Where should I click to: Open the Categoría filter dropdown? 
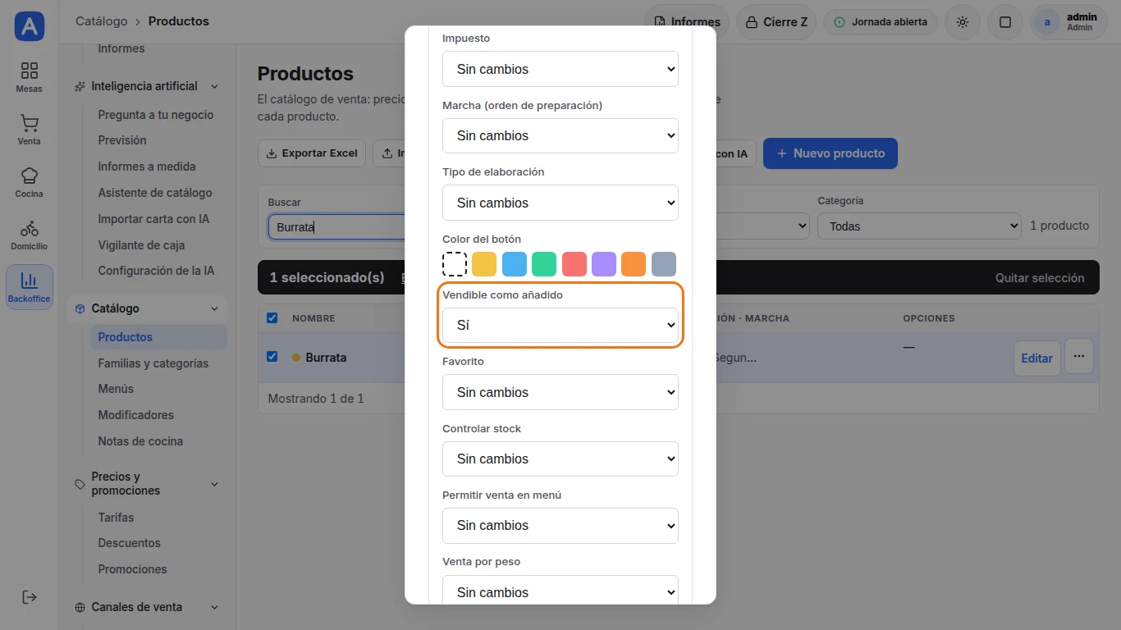pyautogui.click(x=919, y=226)
